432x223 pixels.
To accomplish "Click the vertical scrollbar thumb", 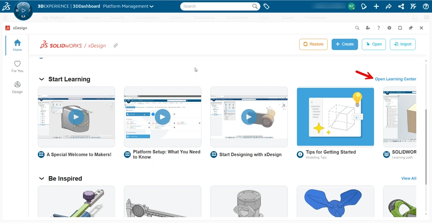I will 426,146.
